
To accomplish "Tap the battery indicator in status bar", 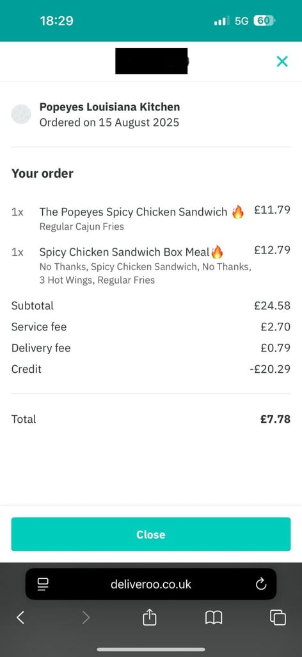I will click(264, 21).
